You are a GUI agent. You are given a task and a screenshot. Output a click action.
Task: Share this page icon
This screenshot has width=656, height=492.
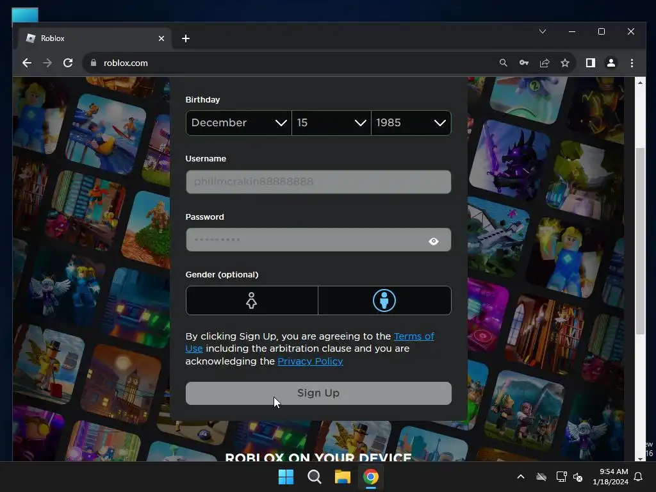545,63
